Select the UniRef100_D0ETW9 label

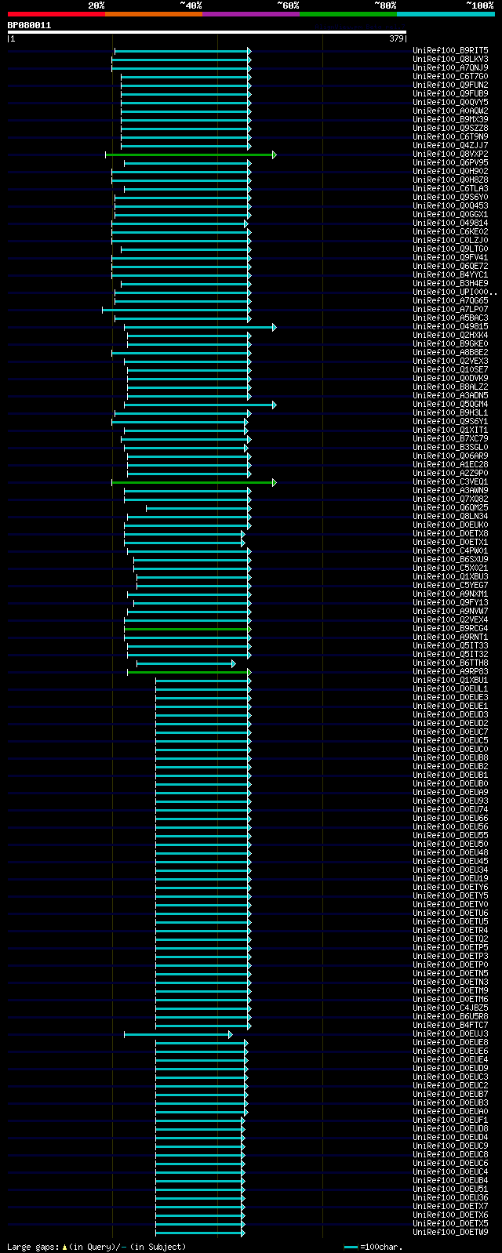(450, 1233)
